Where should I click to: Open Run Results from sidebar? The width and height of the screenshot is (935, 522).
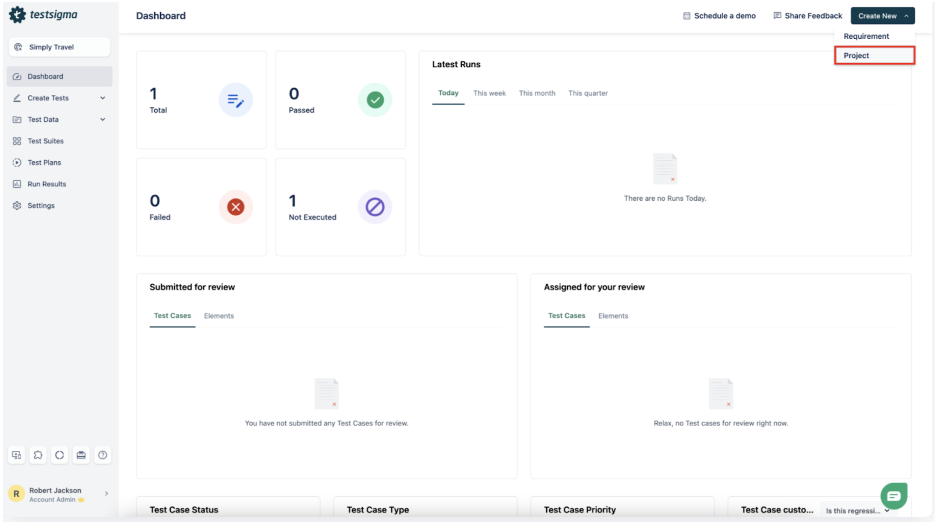tap(46, 184)
